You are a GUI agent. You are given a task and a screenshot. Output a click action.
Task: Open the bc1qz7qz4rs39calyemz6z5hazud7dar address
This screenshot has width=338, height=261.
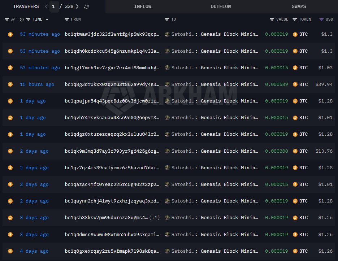tap(112, 168)
